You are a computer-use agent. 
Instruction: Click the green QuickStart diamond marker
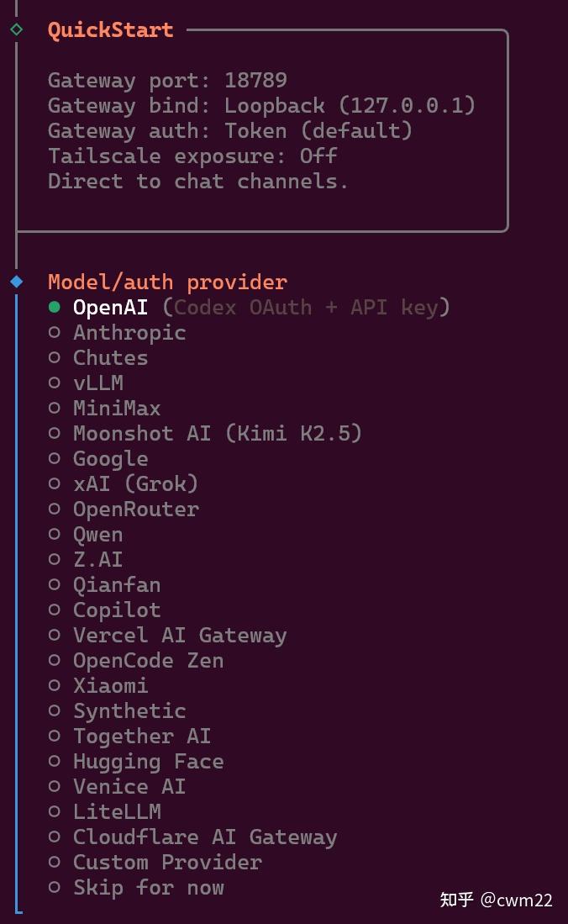point(17,29)
